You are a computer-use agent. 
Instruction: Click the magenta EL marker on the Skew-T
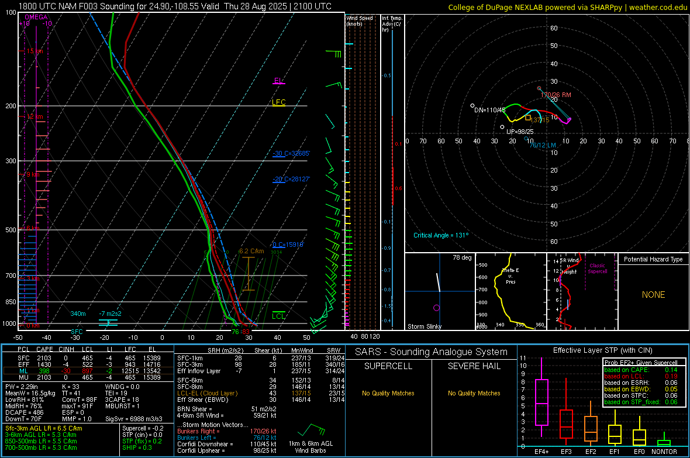[x=278, y=81]
